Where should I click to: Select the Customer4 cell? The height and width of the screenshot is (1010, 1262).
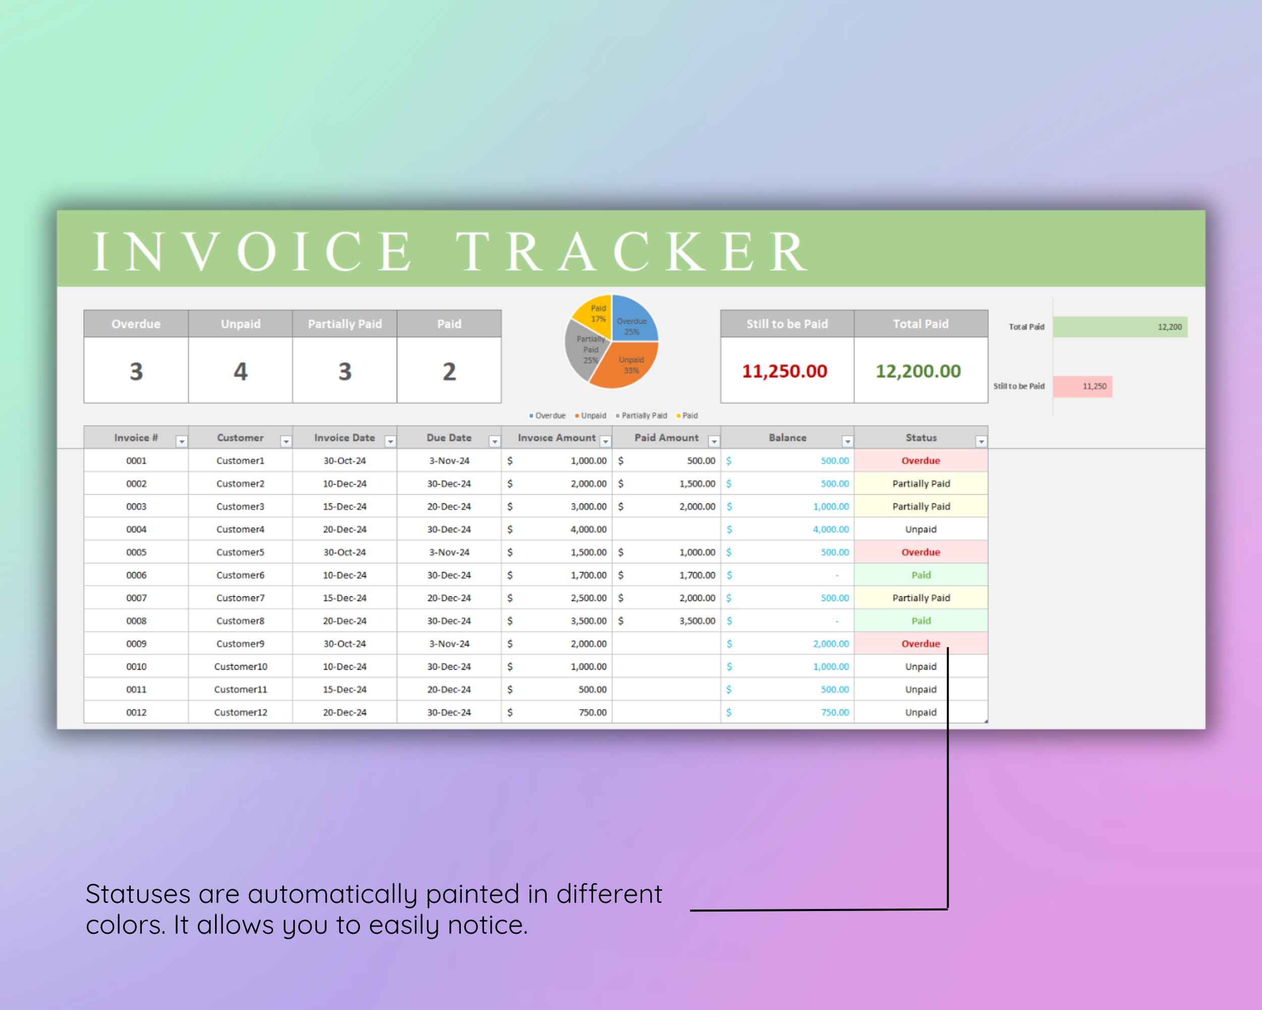pos(240,529)
